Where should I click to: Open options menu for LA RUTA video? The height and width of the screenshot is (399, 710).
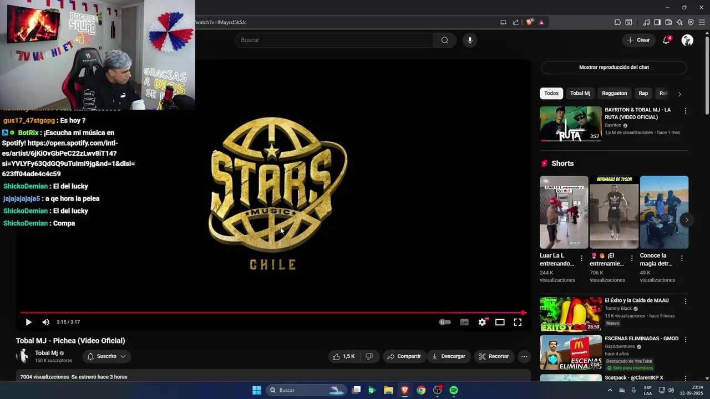[x=685, y=111]
